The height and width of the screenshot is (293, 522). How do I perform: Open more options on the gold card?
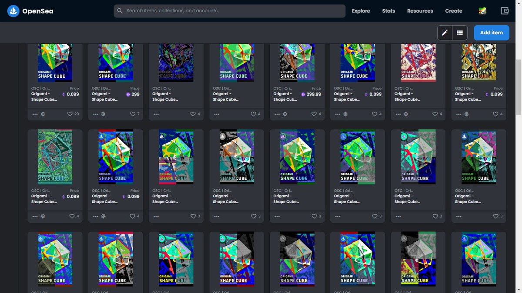pos(459,114)
